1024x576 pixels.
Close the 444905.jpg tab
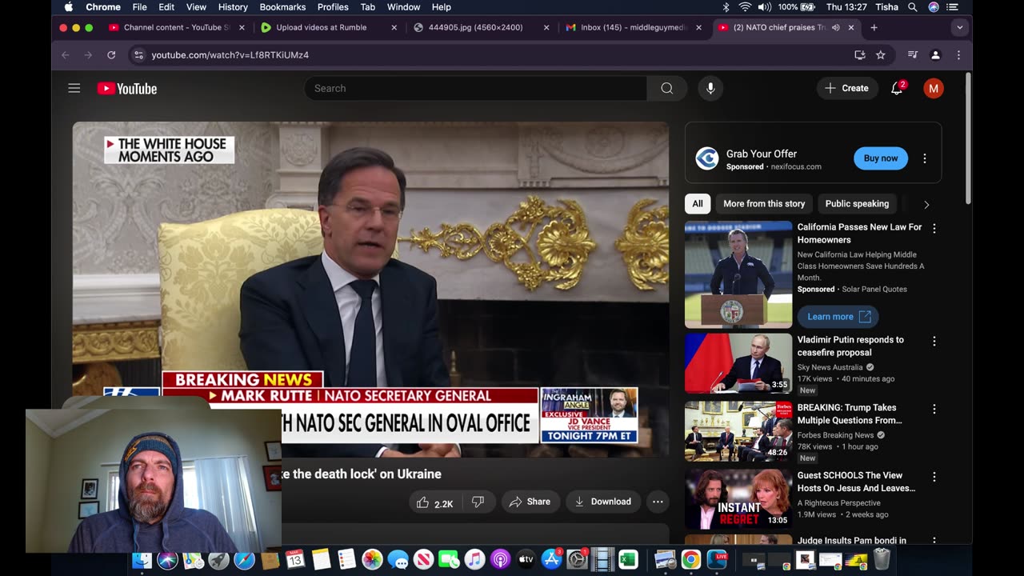546,27
